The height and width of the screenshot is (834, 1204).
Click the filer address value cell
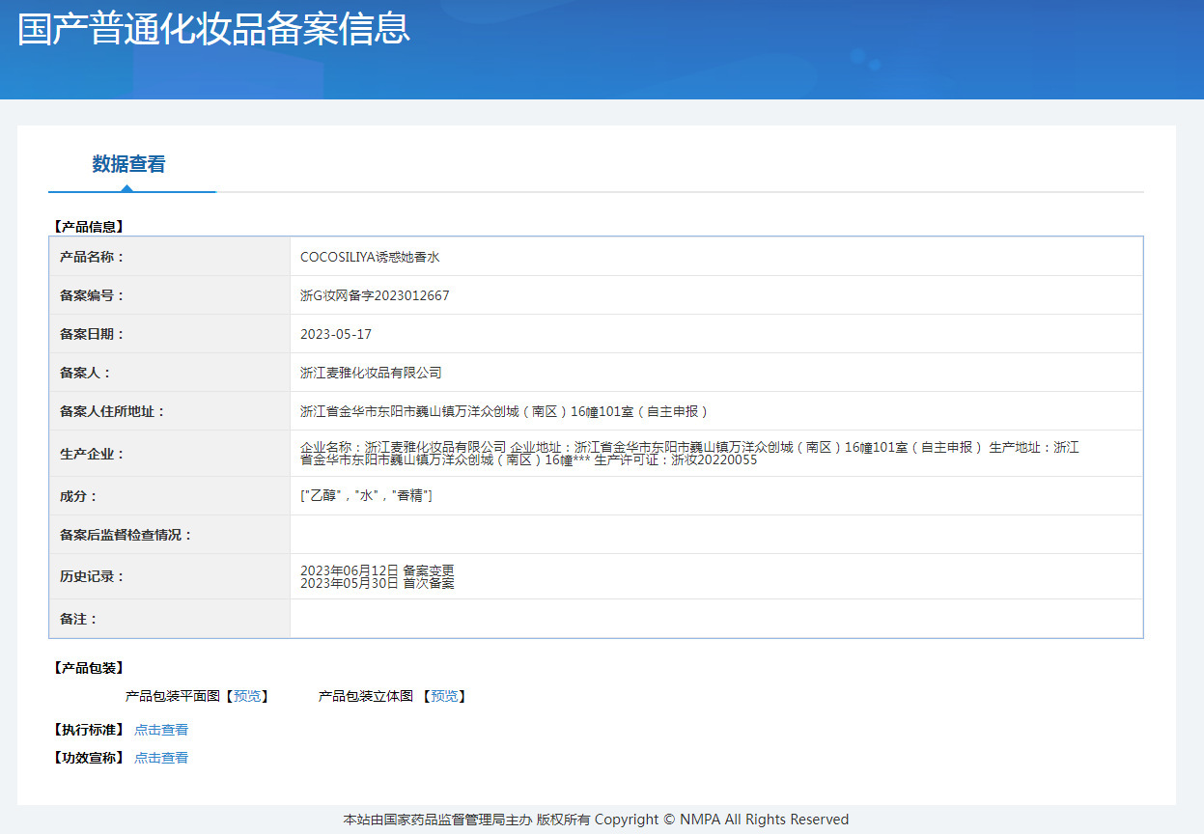(716, 411)
